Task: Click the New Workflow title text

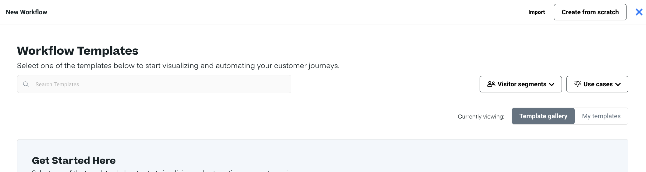Action: (27, 12)
